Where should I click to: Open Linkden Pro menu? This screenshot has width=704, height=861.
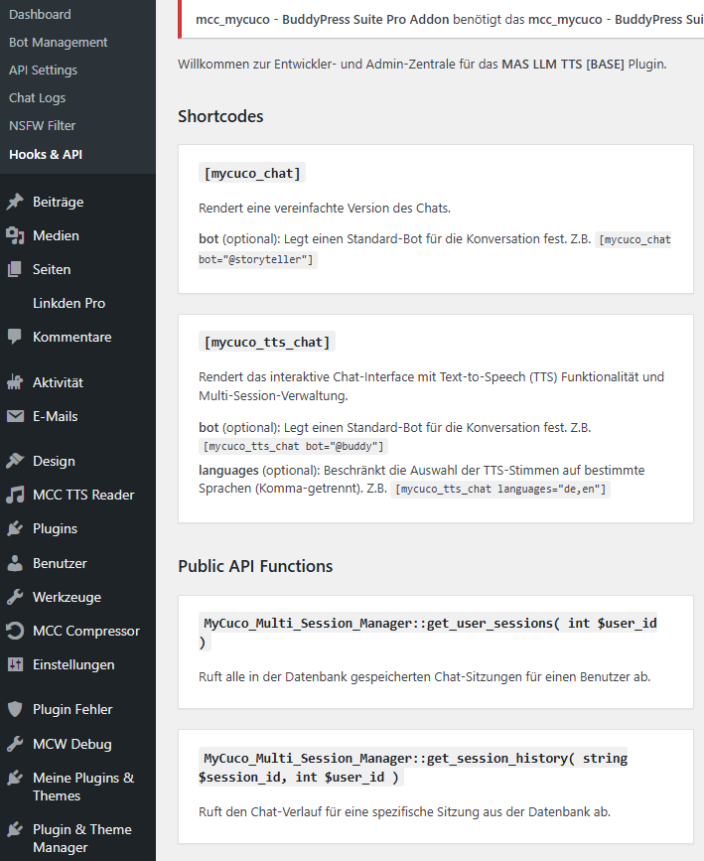tap(70, 303)
